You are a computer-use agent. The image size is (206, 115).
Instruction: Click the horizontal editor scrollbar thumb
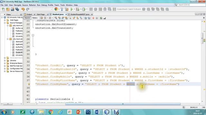(123, 104)
